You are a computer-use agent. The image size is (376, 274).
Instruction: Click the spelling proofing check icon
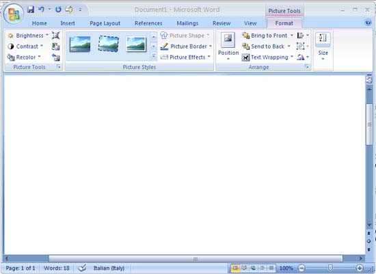point(82,268)
